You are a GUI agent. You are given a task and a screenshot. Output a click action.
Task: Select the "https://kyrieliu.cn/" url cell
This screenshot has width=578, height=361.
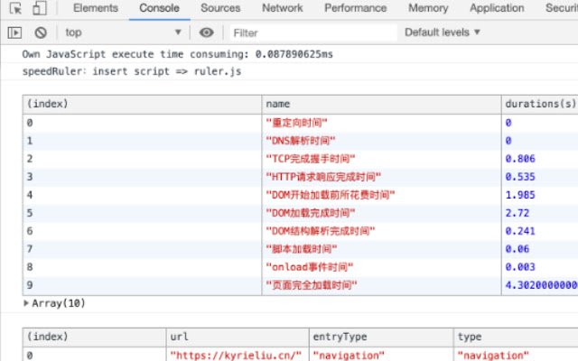pyautogui.click(x=236, y=355)
